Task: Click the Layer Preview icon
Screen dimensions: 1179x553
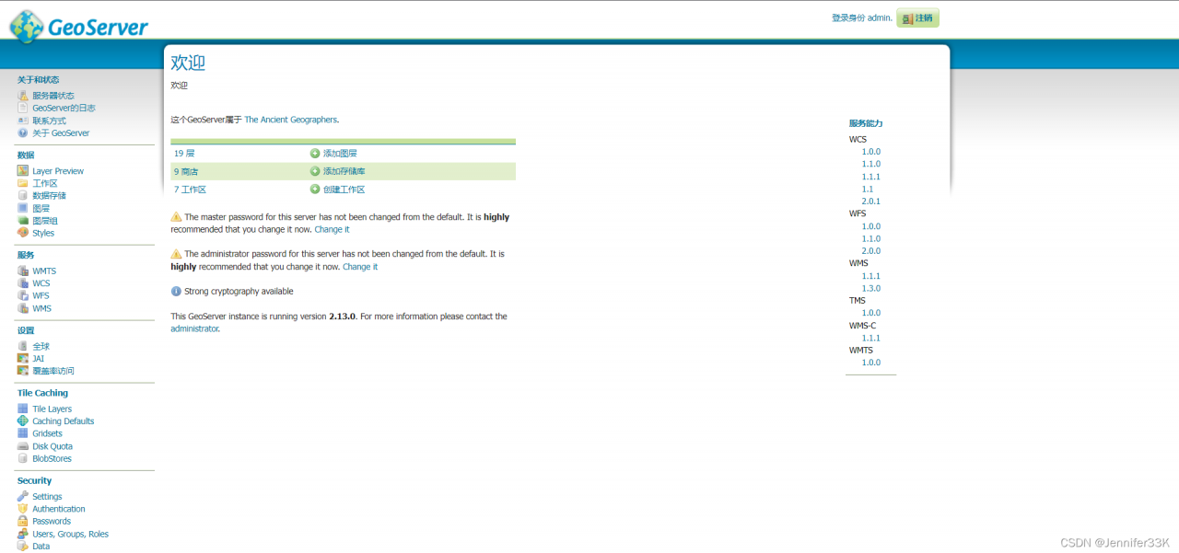Action: pyautogui.click(x=23, y=171)
